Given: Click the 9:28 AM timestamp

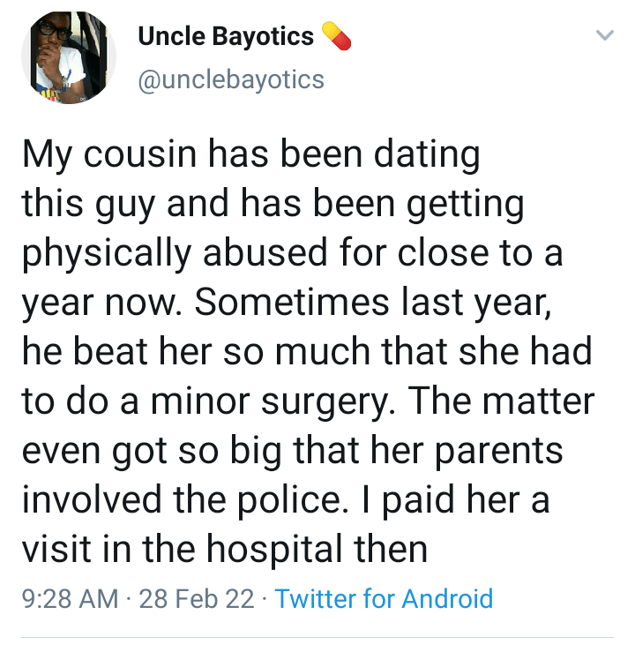Looking at the screenshot, I should (69, 598).
